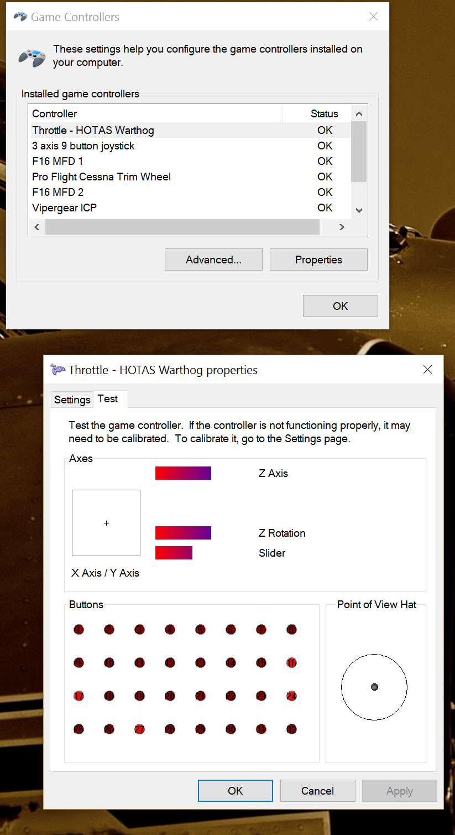
Task: Click the Game Controllers title bar icon
Action: tap(20, 17)
